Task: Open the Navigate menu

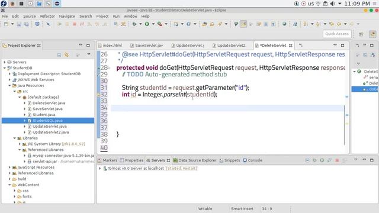Action: tap(67, 16)
